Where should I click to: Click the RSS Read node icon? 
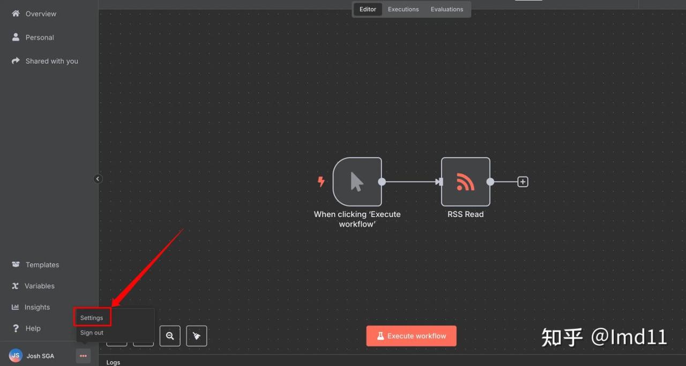click(465, 182)
